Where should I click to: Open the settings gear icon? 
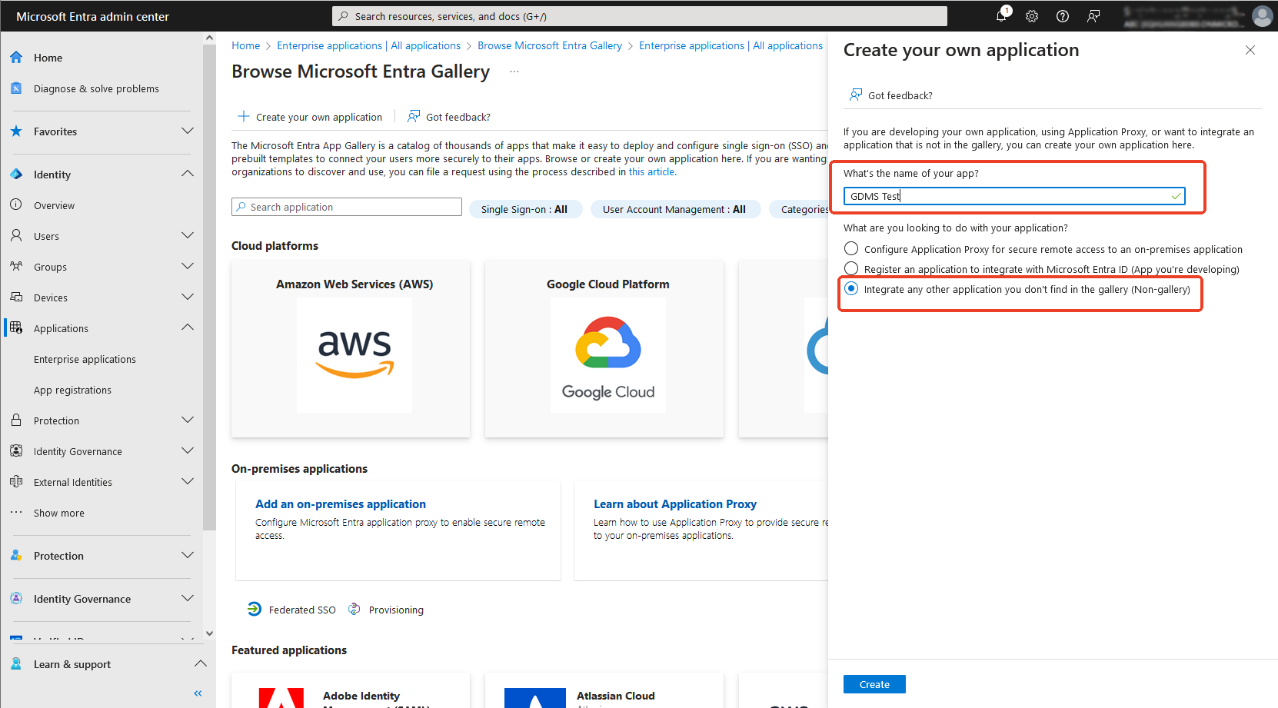[1032, 16]
